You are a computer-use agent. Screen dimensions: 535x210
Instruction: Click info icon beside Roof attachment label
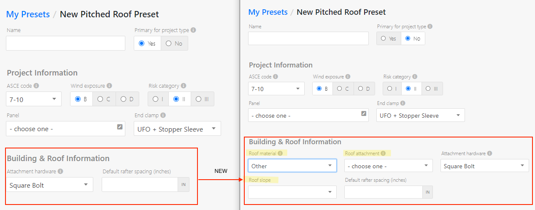383,153
